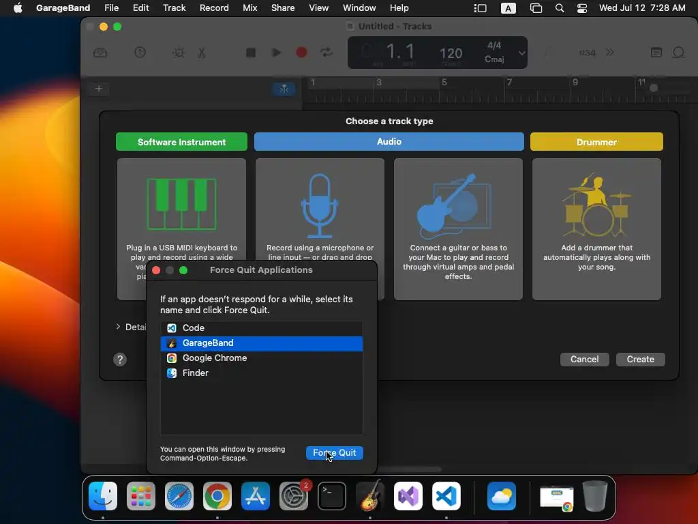Open the Help menu
The height and width of the screenshot is (524, 698).
(x=399, y=8)
